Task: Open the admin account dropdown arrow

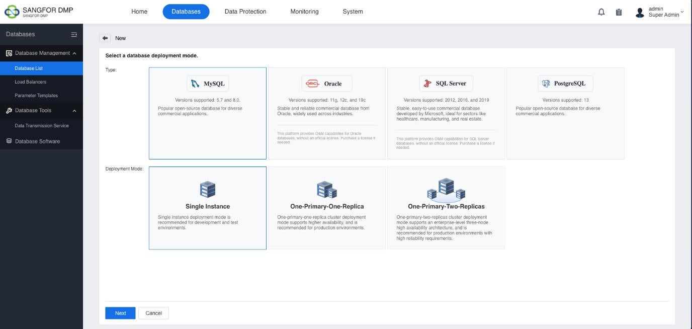Action: pyautogui.click(x=682, y=12)
